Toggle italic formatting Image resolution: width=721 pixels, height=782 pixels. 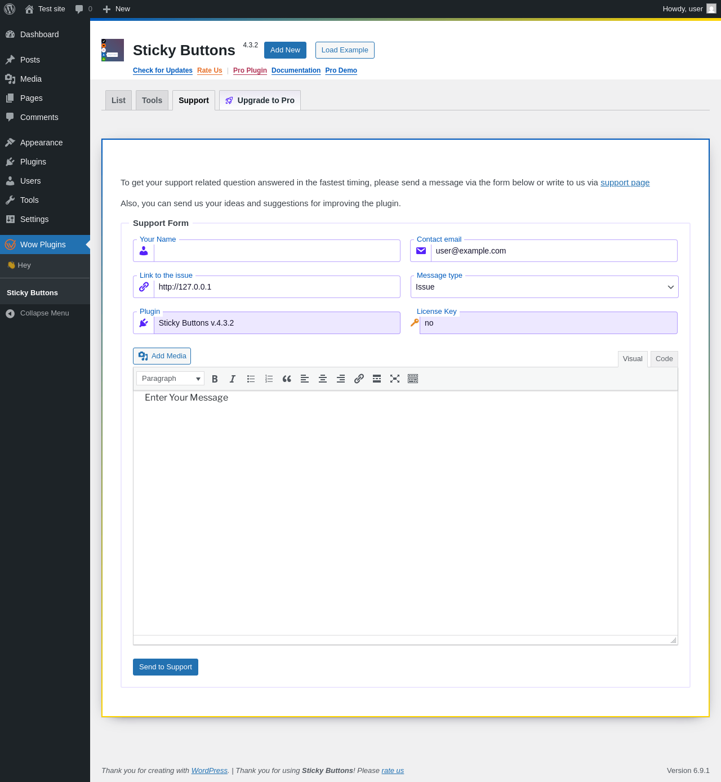[233, 379]
